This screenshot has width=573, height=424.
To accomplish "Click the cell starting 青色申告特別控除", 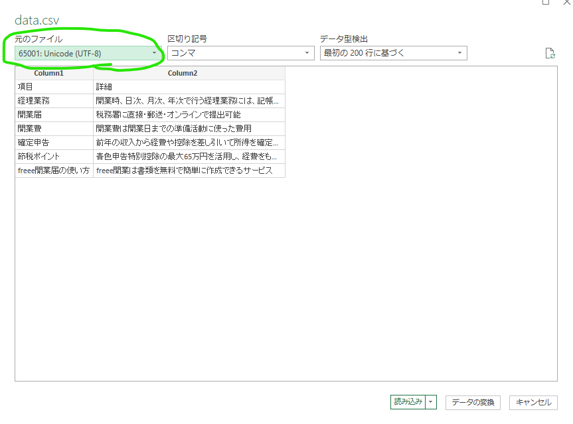I will point(189,157).
